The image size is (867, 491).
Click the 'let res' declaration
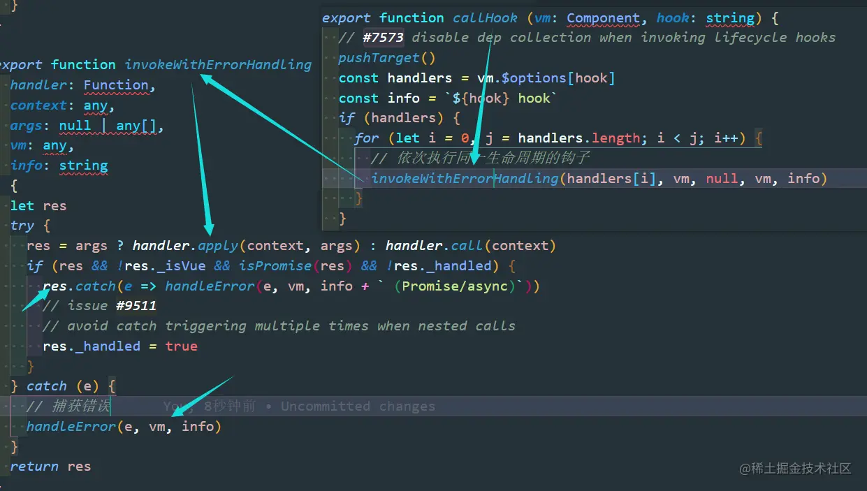pos(38,206)
